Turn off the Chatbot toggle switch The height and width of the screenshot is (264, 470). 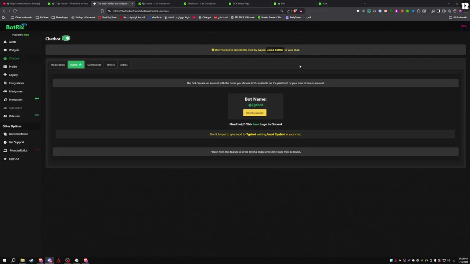tap(66, 38)
